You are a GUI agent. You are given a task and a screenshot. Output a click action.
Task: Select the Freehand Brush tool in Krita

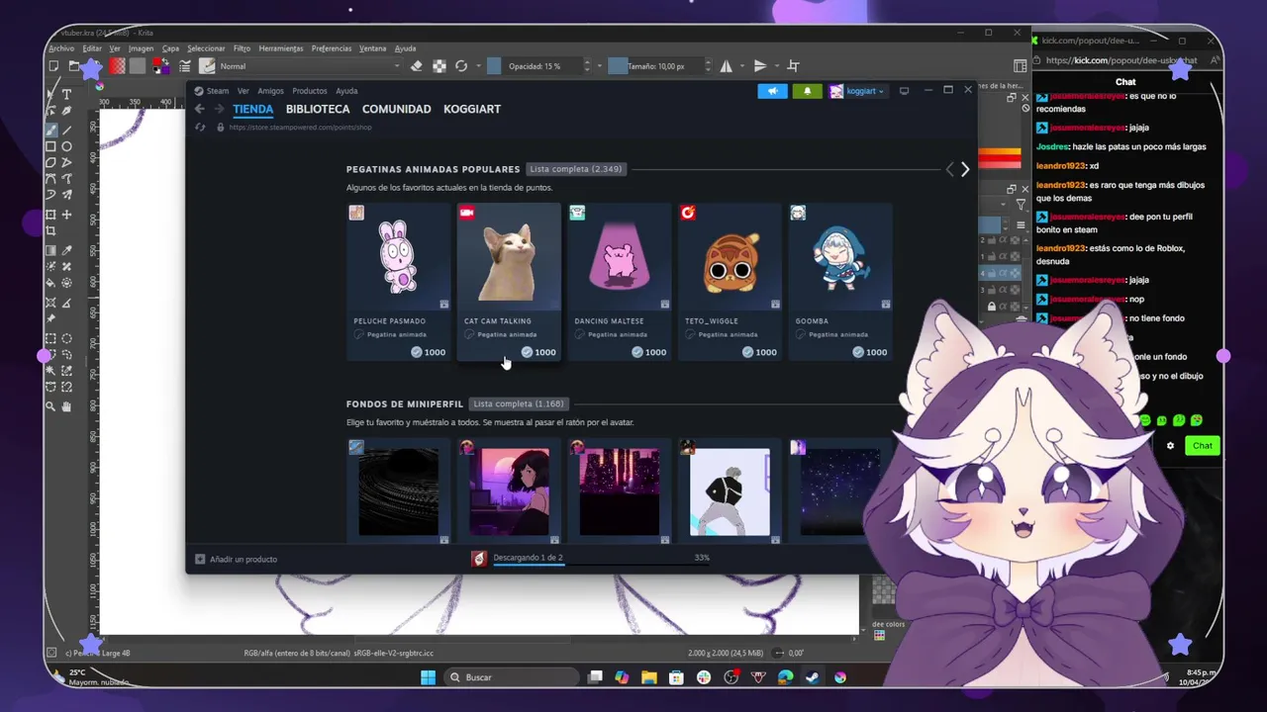point(50,129)
